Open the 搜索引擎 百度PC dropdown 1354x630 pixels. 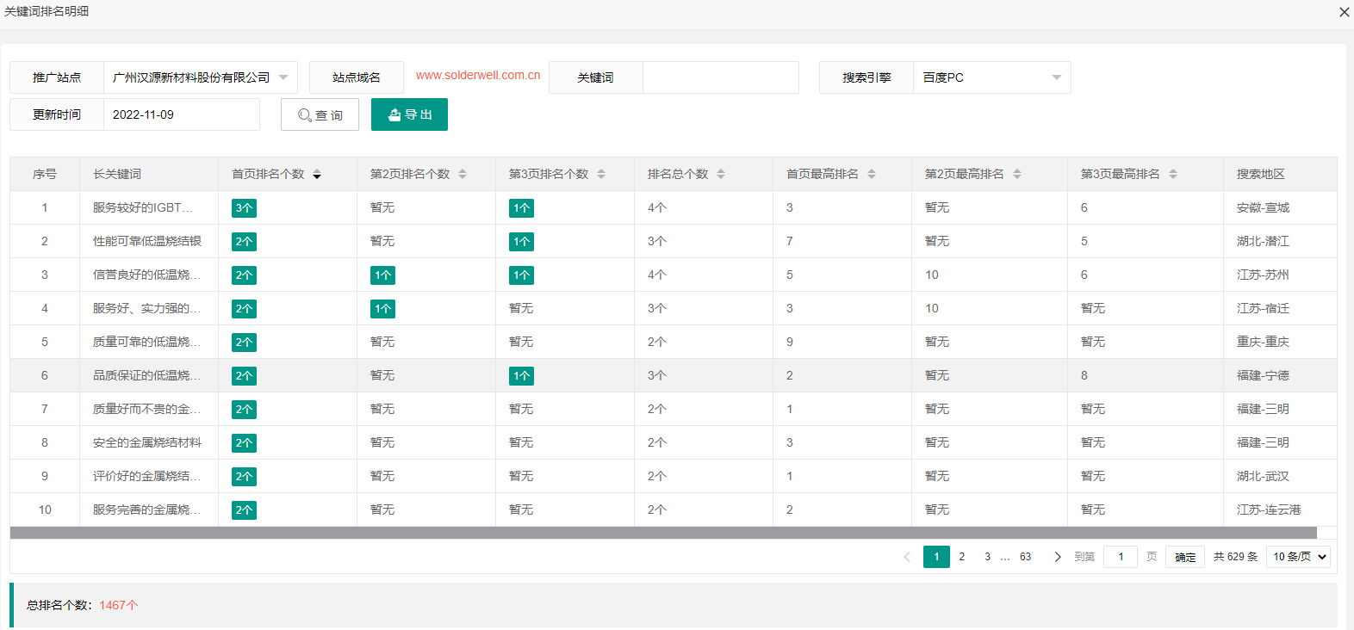point(992,77)
